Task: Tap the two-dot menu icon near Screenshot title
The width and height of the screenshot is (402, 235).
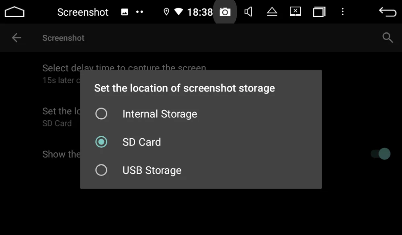Action: [x=139, y=12]
